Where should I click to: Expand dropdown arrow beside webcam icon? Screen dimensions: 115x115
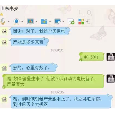click(22, 21)
